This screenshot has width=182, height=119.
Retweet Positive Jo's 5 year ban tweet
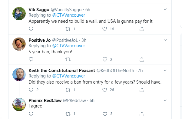(x=68, y=59)
